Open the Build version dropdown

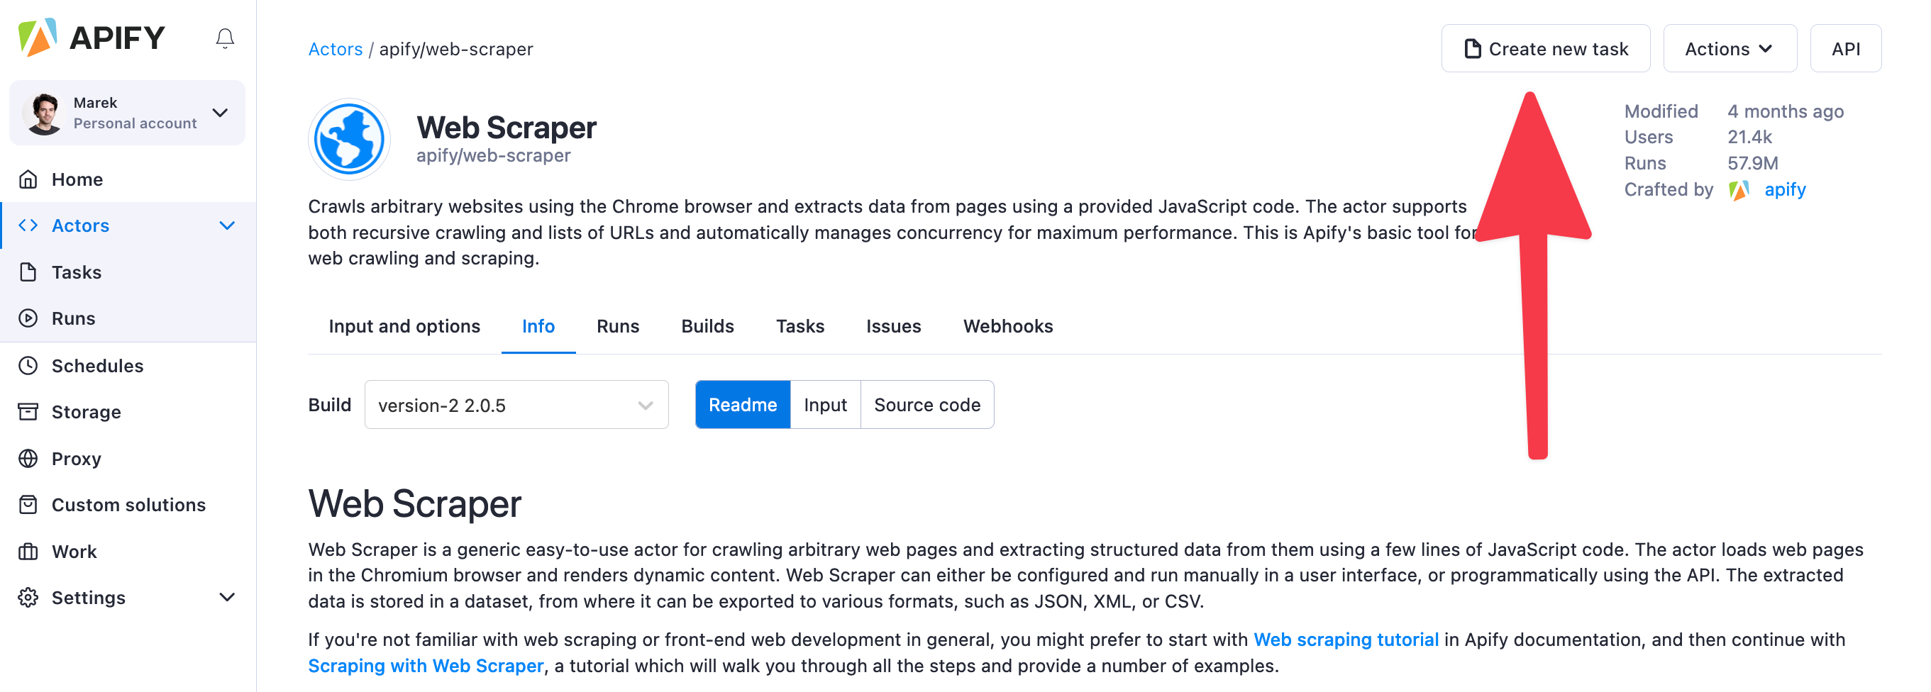click(516, 405)
